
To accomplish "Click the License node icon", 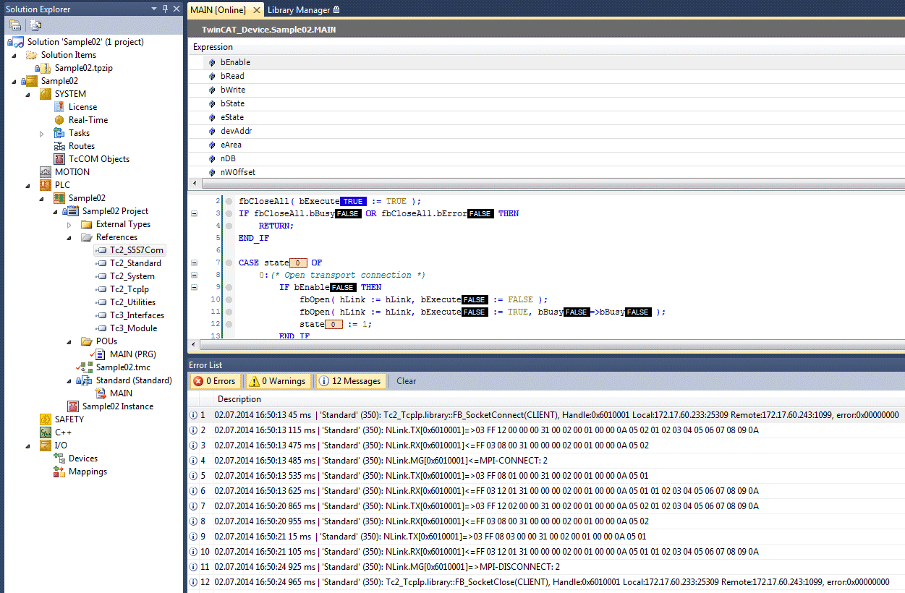I will point(59,107).
